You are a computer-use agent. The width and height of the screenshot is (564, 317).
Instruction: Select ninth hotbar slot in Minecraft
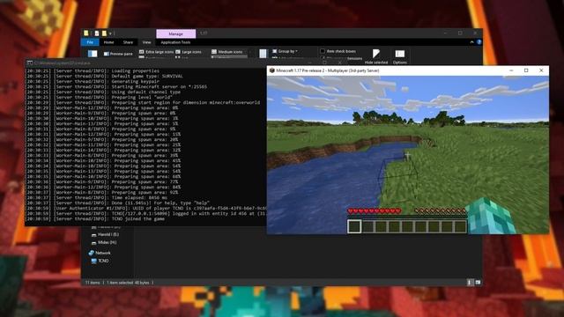pos(460,226)
